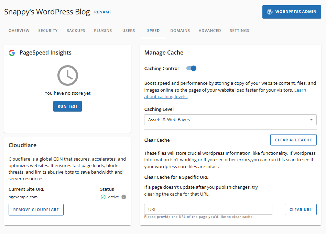Image resolution: width=326 pixels, height=234 pixels.
Task: Click RENAME next to the blog title
Action: click(103, 12)
